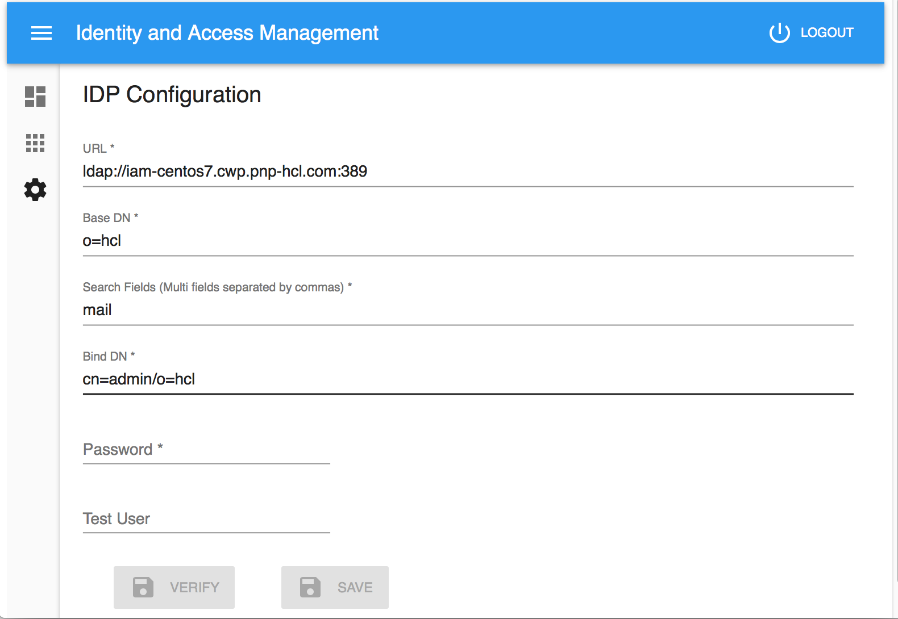The height and width of the screenshot is (619, 898).
Task: Click the URL label text
Action: (x=98, y=149)
